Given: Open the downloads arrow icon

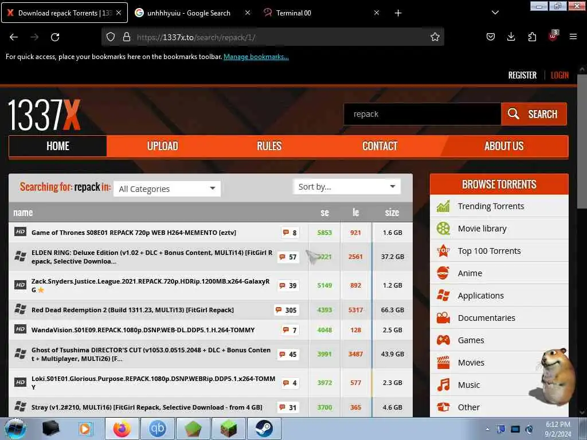Looking at the screenshot, I should (511, 37).
